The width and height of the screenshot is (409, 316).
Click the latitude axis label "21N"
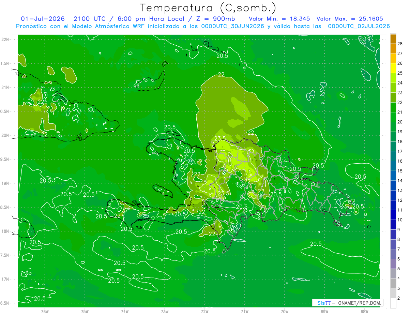tap(5, 87)
